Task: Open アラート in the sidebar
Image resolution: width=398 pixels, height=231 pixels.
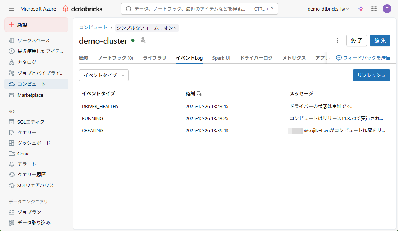Action: pos(27,164)
